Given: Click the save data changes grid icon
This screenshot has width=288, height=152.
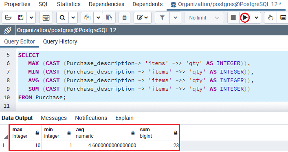Looking at the screenshot, I should [46, 17].
